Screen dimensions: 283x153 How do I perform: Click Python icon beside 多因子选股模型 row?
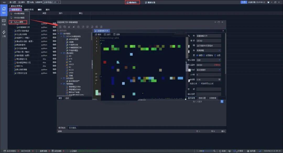(15, 31)
